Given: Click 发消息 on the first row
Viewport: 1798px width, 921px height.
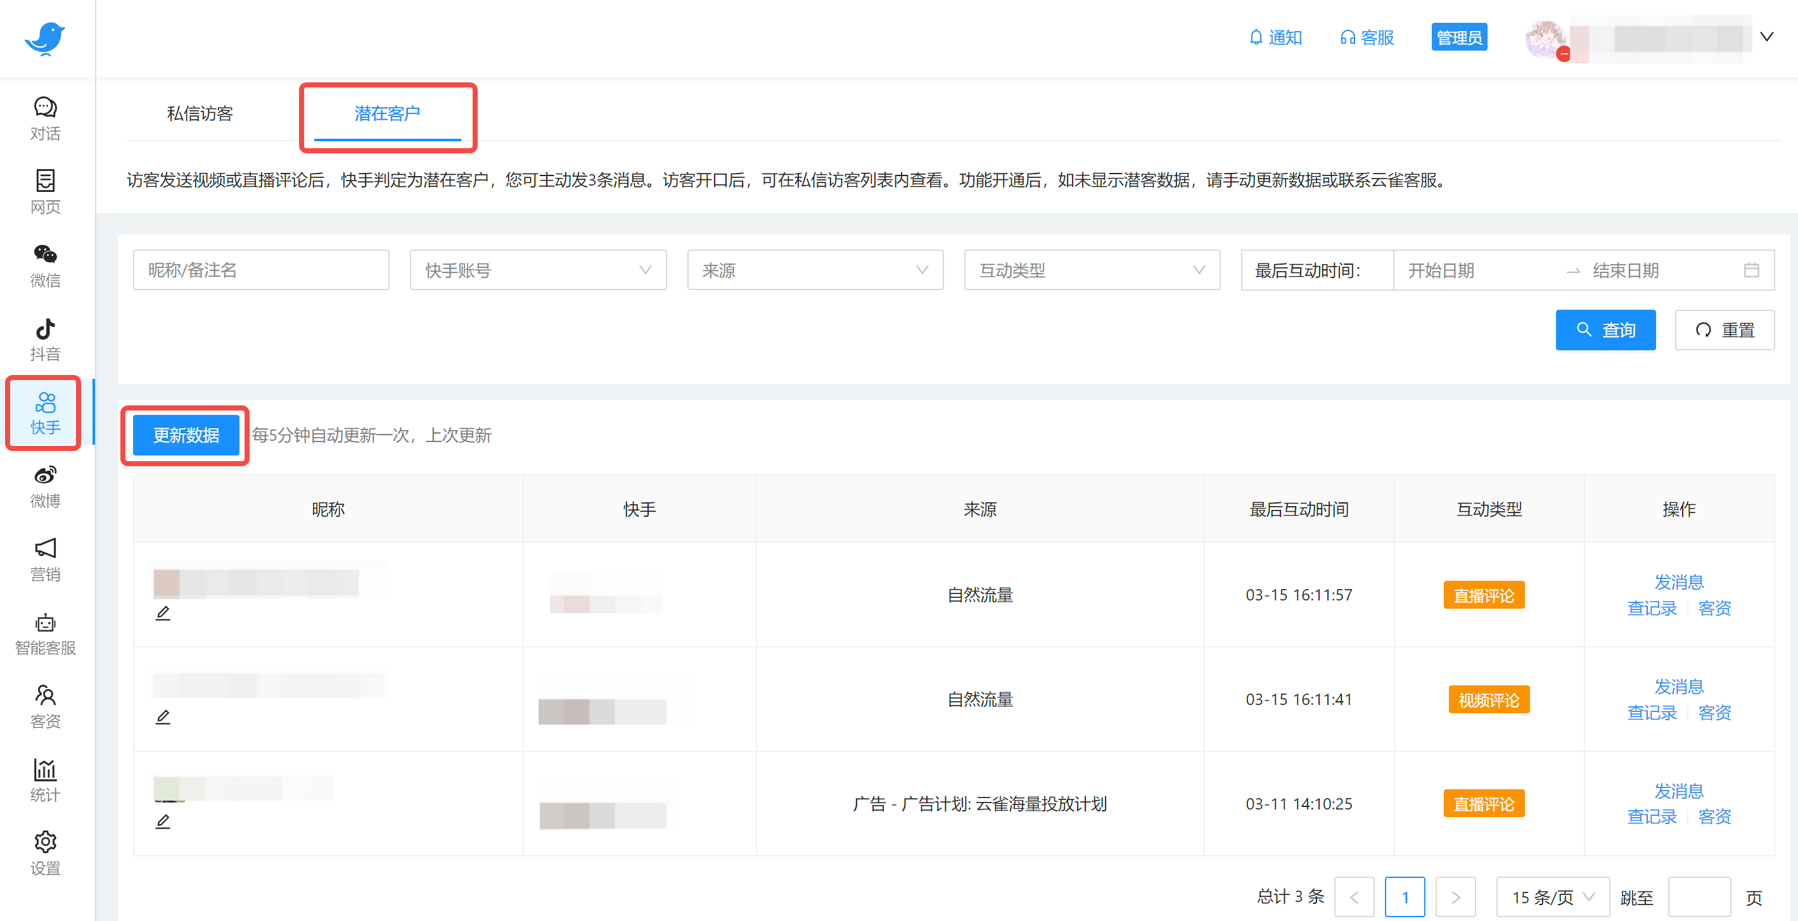Looking at the screenshot, I should 1679,581.
